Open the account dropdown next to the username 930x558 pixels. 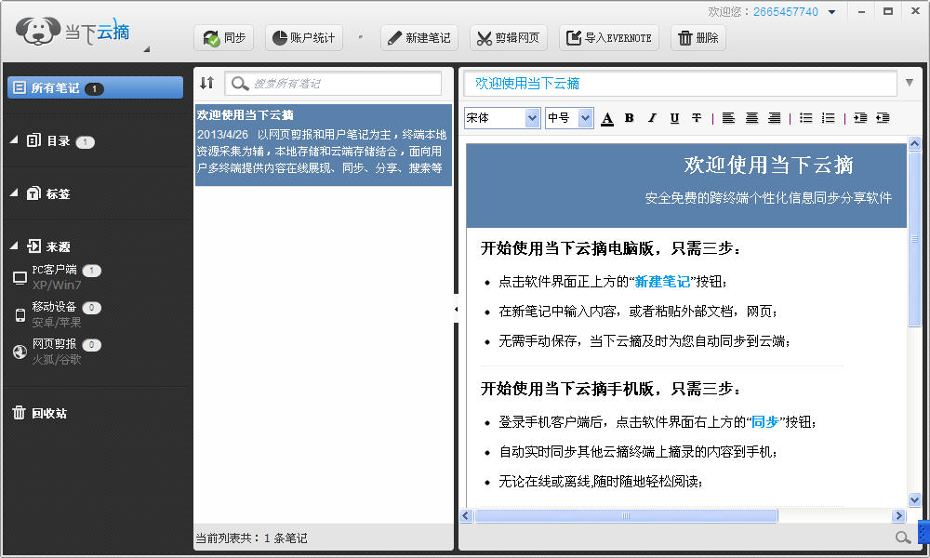(832, 12)
